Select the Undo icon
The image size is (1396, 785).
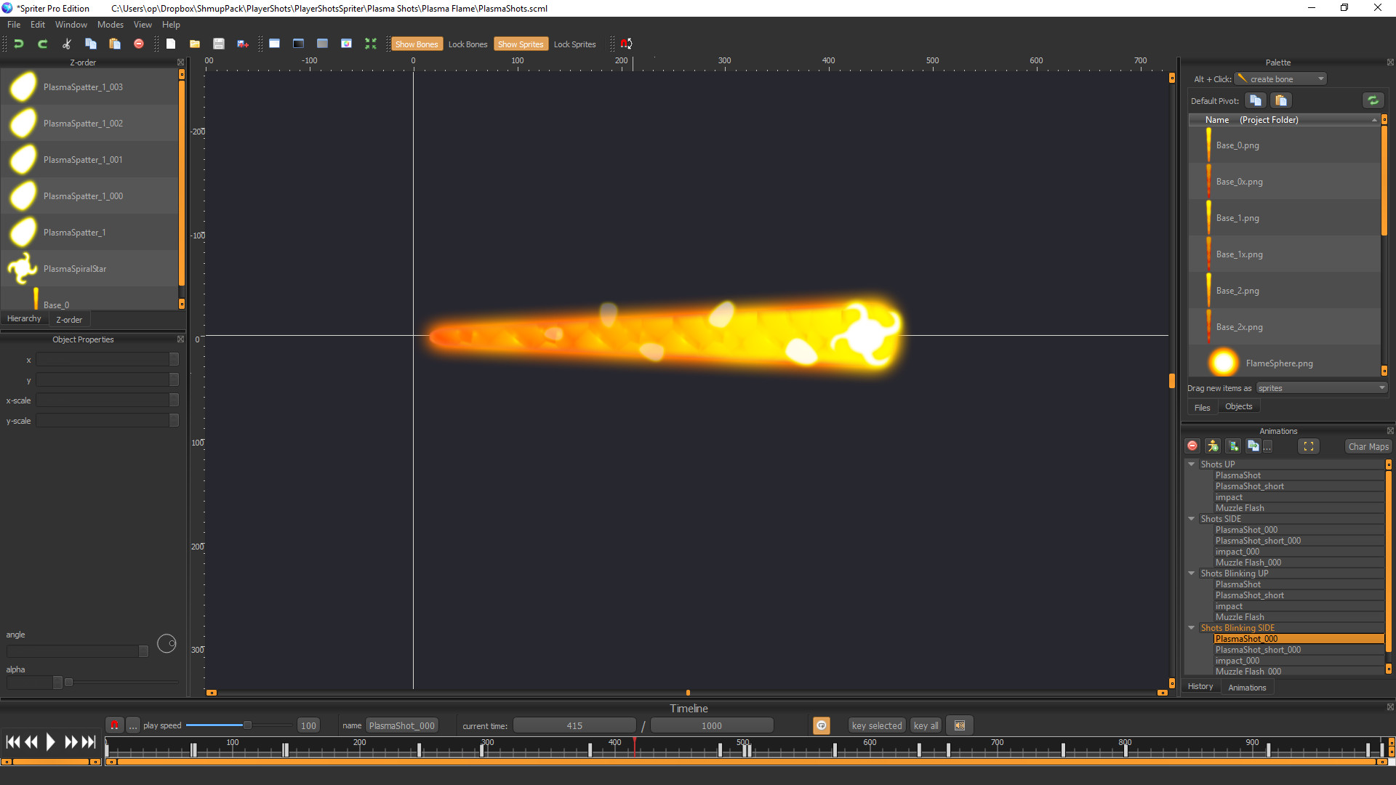tap(19, 44)
